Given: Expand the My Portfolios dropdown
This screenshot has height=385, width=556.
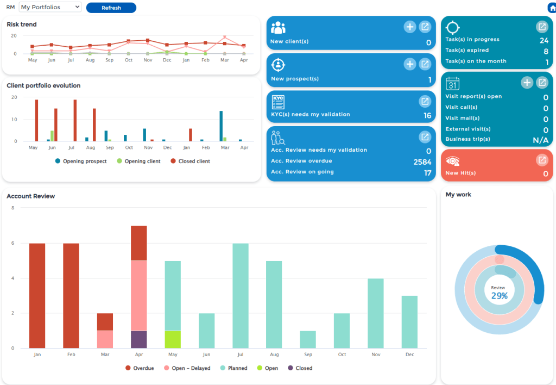Looking at the screenshot, I should [x=50, y=7].
